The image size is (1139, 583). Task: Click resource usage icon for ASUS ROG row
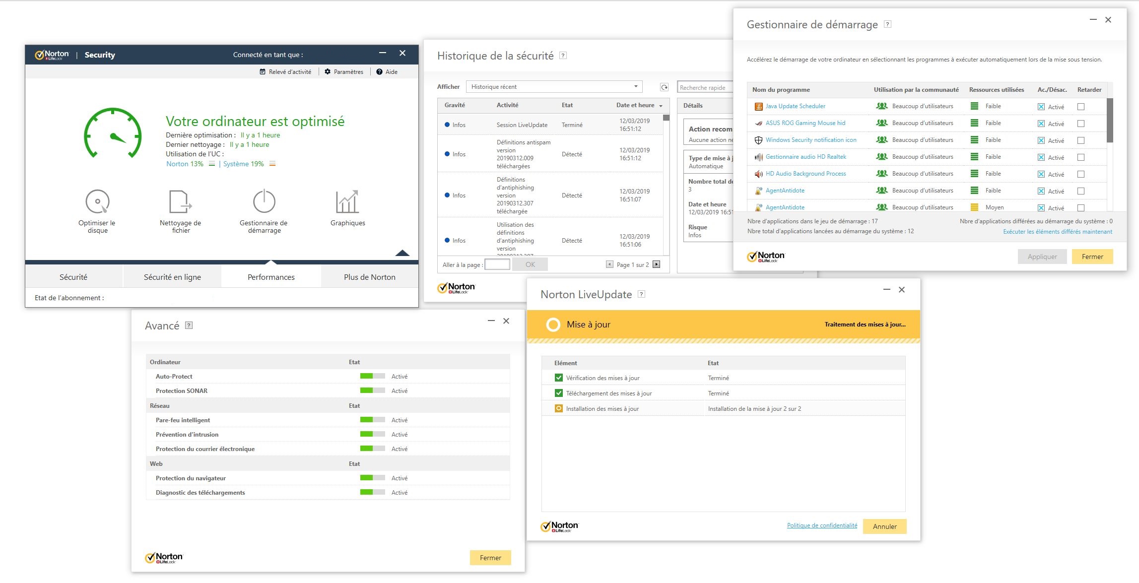[974, 123]
